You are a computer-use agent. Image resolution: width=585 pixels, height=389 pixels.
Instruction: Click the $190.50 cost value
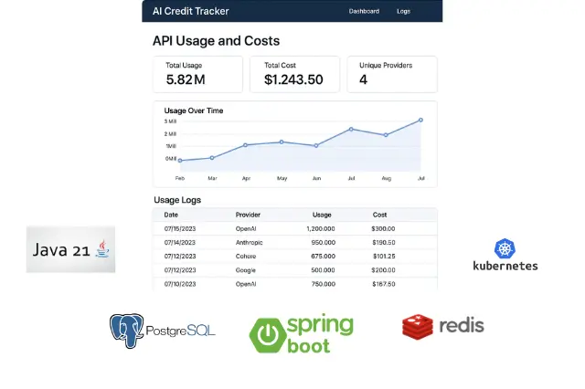pyautogui.click(x=384, y=243)
